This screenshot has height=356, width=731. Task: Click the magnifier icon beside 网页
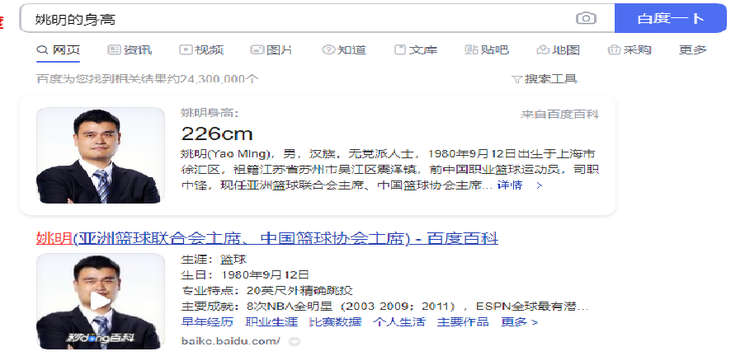click(42, 49)
